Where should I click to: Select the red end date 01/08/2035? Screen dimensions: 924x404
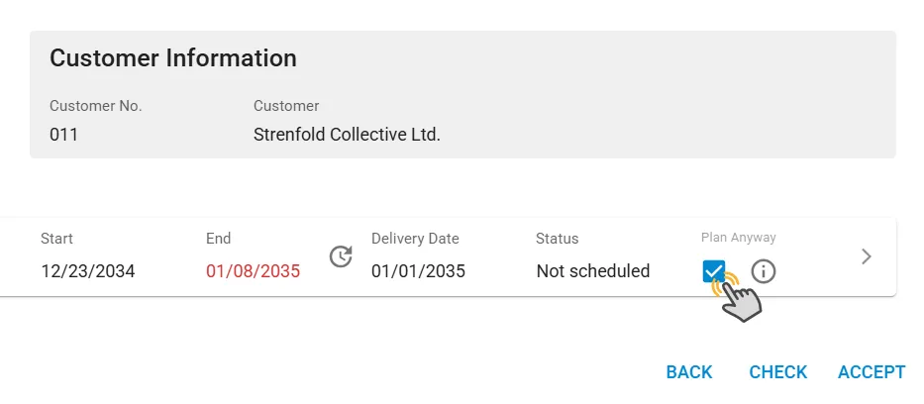coord(253,271)
